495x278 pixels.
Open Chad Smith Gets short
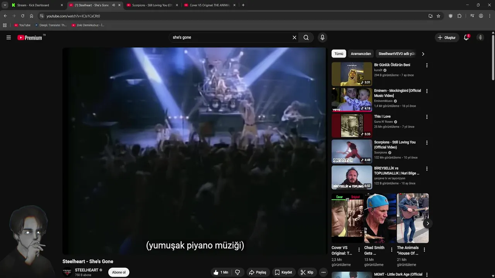click(x=380, y=218)
